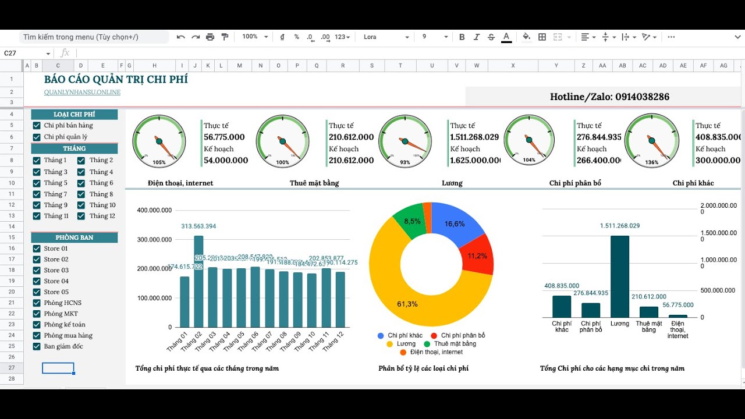Image resolution: width=745 pixels, height=419 pixels.
Task: Expand the Lora font dropdown
Action: point(386,37)
